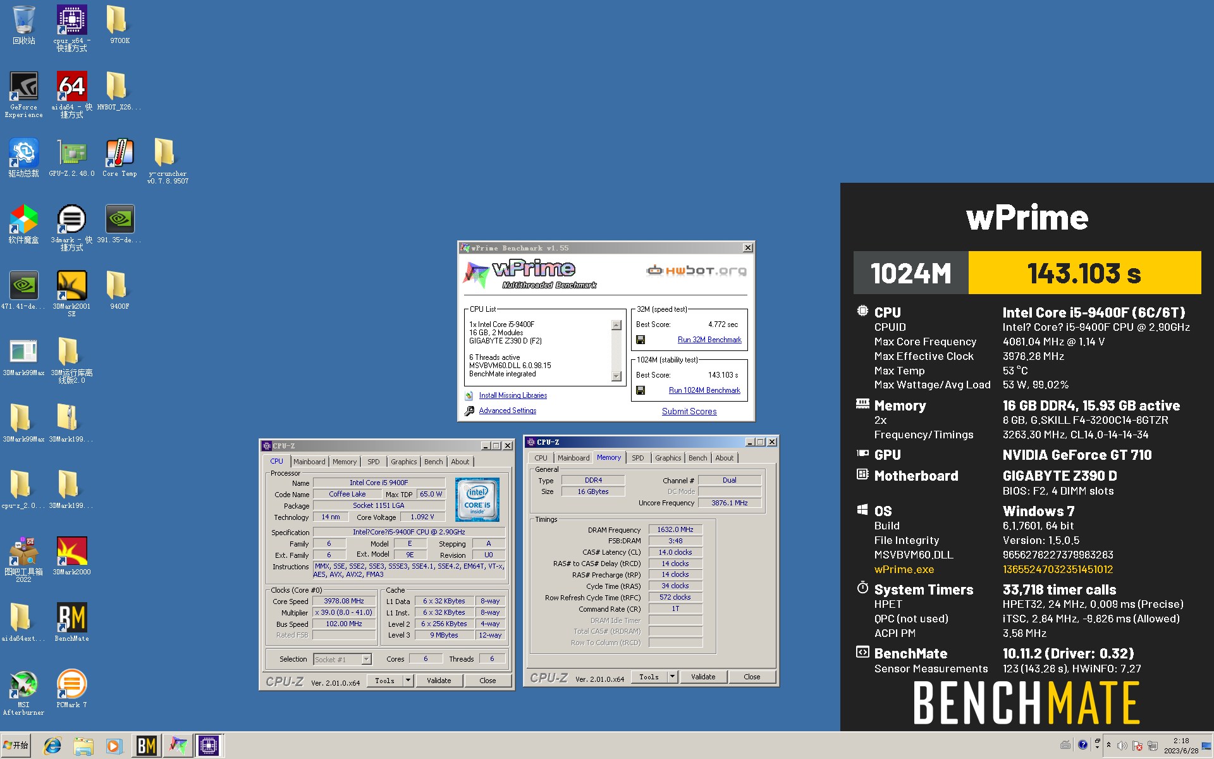Image resolution: width=1214 pixels, height=759 pixels.
Task: Click the volume tray icon
Action: click(1122, 746)
